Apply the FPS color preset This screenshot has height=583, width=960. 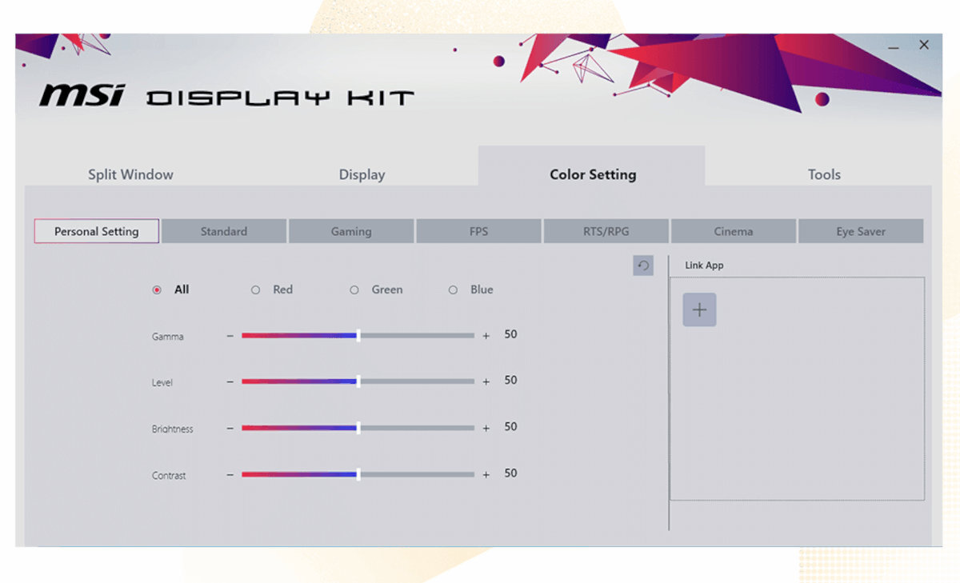click(478, 231)
